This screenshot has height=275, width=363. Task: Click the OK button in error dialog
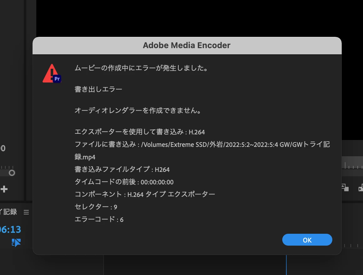[x=307, y=240]
